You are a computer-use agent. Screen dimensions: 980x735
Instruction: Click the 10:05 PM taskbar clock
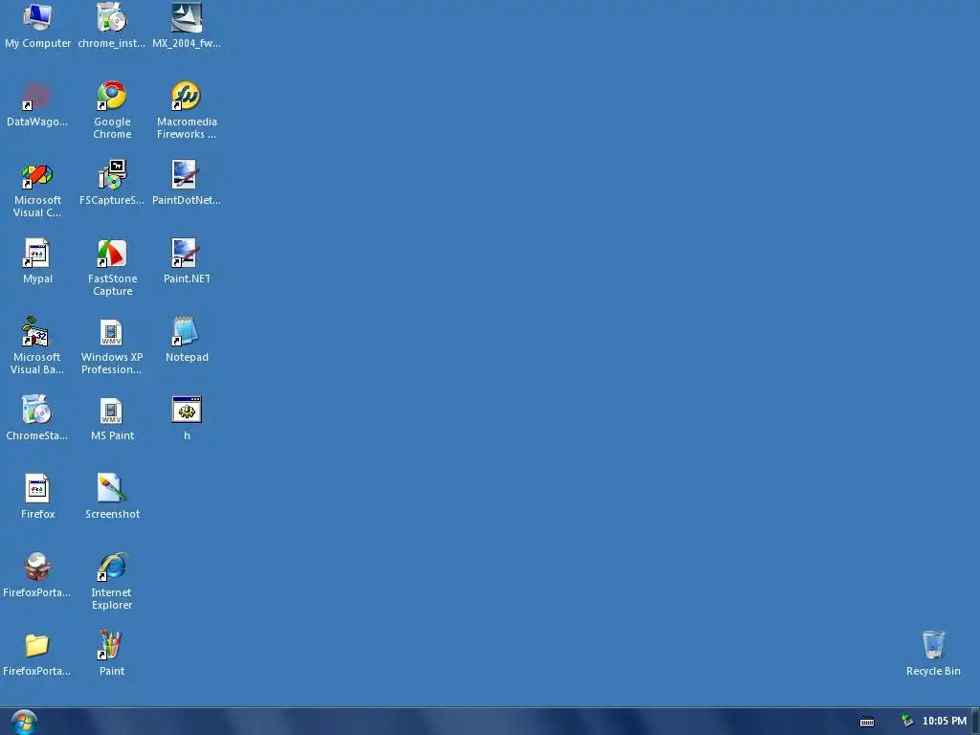click(945, 721)
